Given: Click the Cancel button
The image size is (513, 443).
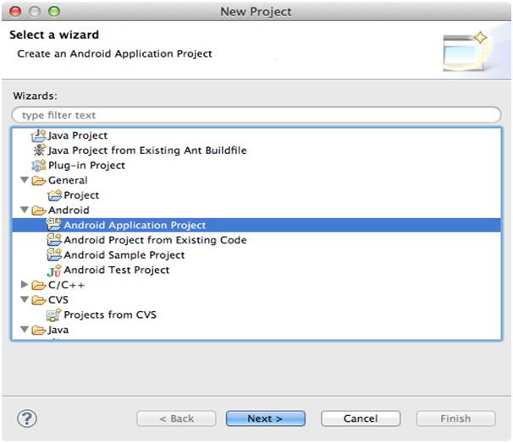Looking at the screenshot, I should coord(361,418).
